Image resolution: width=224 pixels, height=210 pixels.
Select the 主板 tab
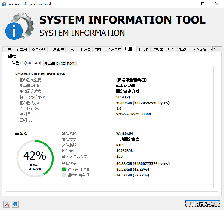coord(71,49)
